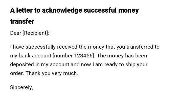Click the closing word "Sincerely,"
Viewport: 177px width, 103px height.
[21, 87]
